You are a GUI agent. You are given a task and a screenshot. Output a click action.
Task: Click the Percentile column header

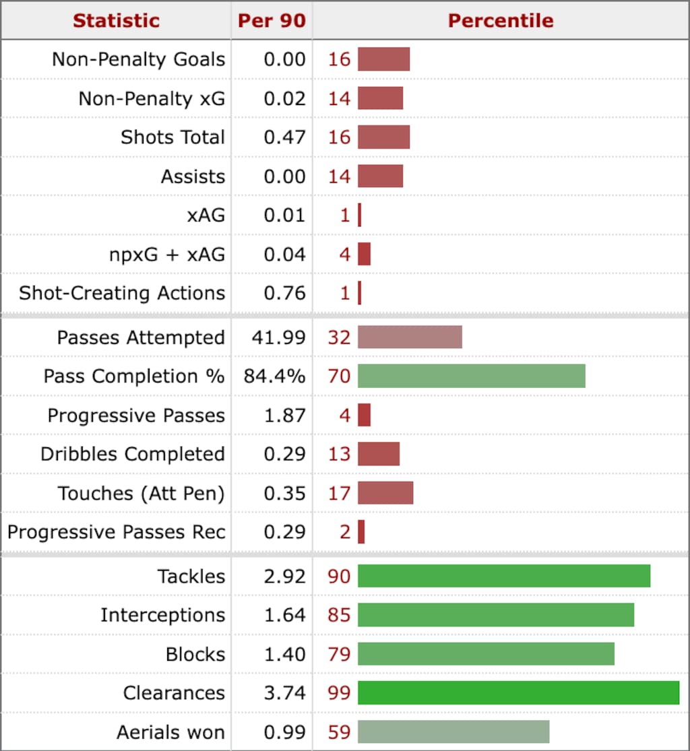pyautogui.click(x=501, y=20)
